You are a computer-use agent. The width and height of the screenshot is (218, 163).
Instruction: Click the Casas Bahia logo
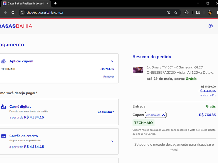[x=16, y=26]
